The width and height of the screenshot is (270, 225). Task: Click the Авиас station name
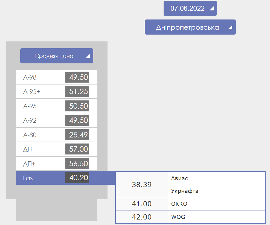179,178
